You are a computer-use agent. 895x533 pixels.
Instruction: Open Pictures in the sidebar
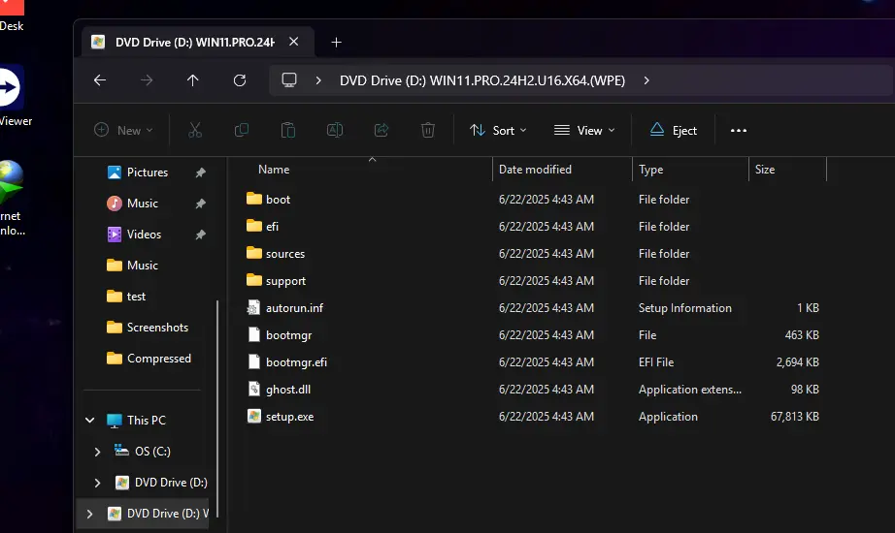(x=147, y=172)
